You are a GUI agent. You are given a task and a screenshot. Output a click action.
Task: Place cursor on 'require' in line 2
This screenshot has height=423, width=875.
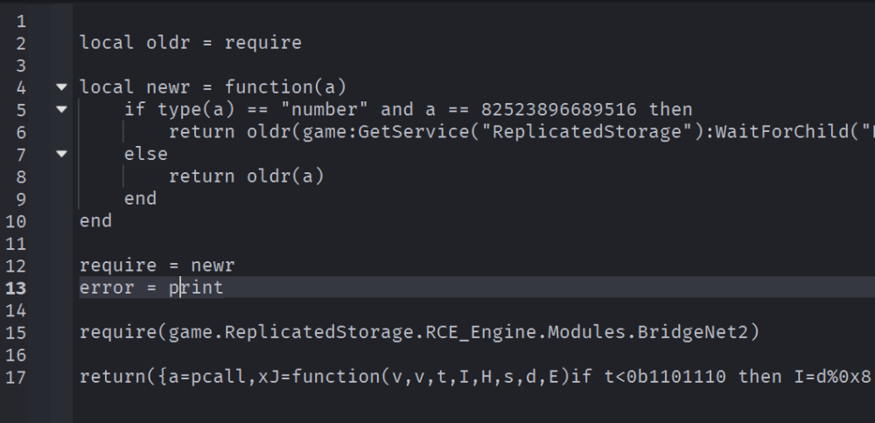(262, 44)
